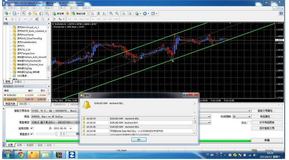Click the zoom out magnifier icon

pos(116,13)
